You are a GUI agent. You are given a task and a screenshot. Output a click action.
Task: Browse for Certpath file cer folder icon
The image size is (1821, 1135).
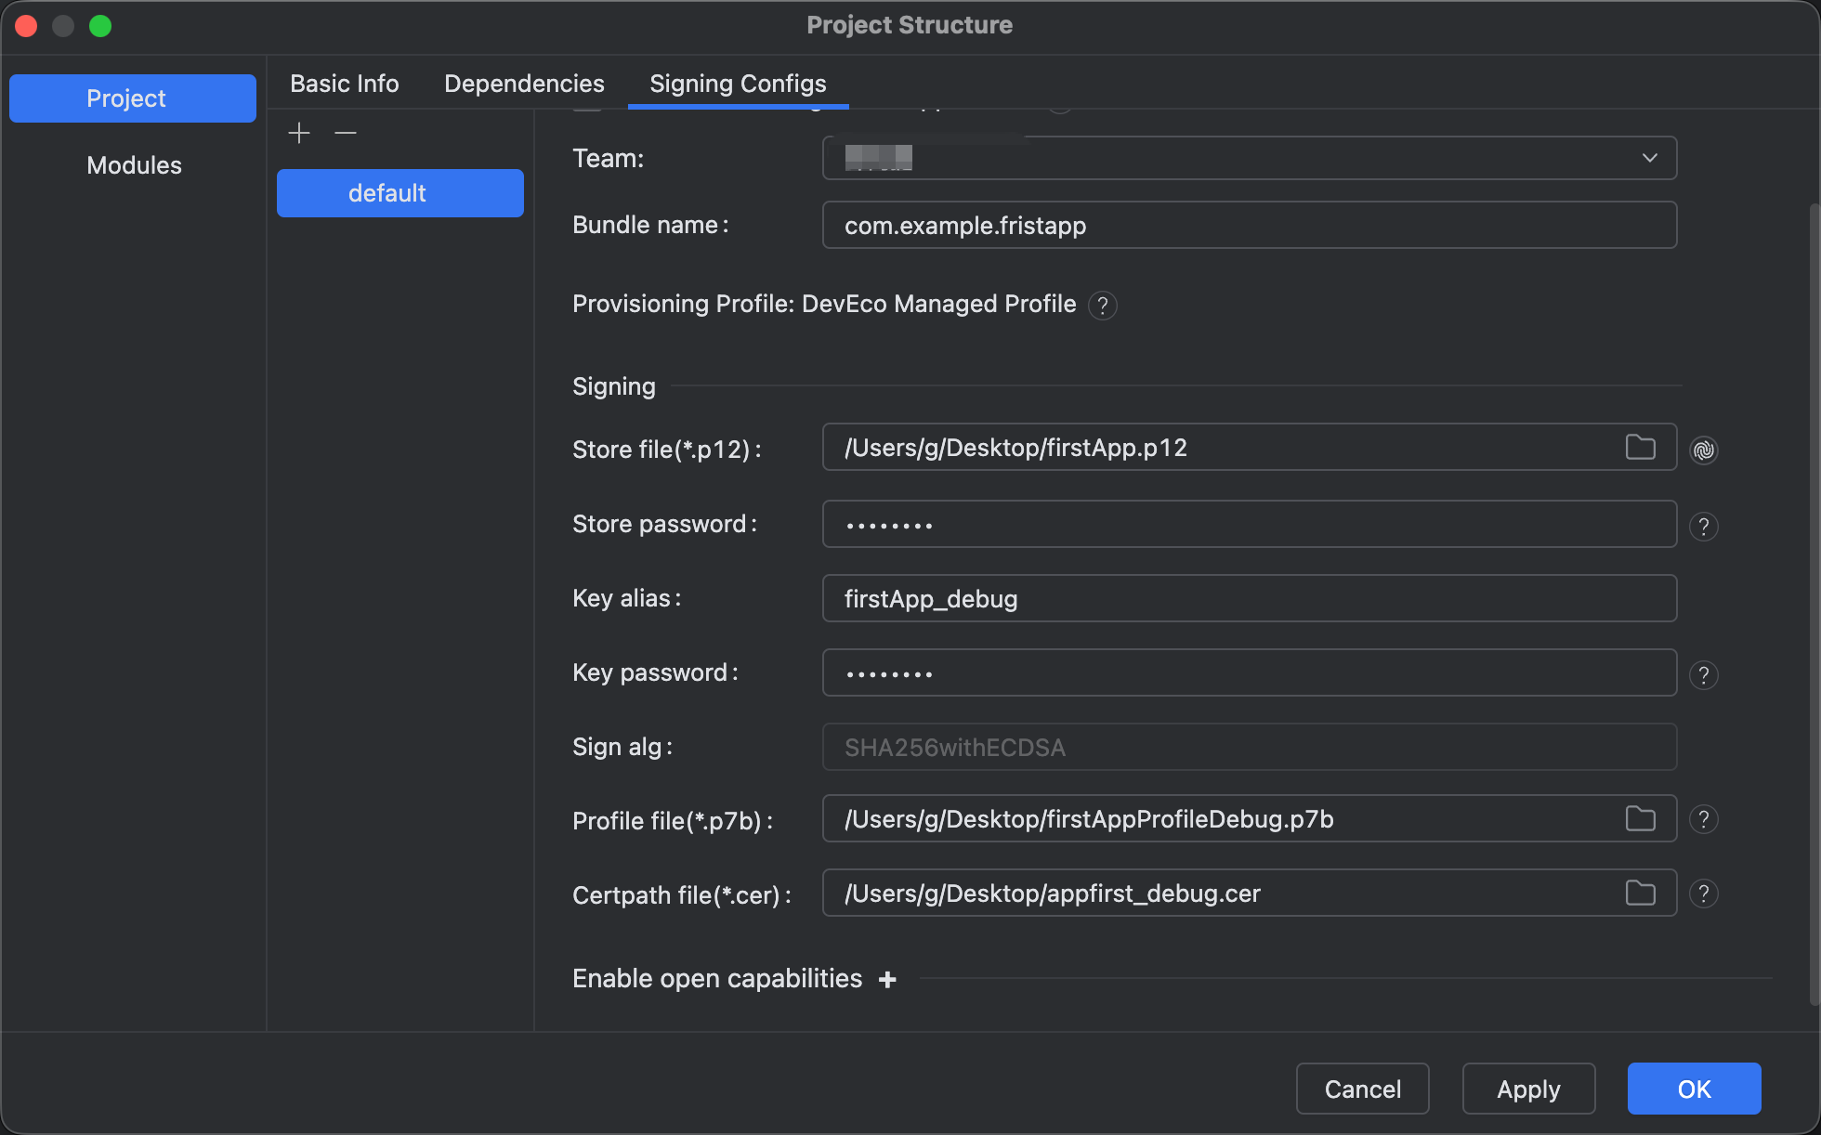(1640, 894)
